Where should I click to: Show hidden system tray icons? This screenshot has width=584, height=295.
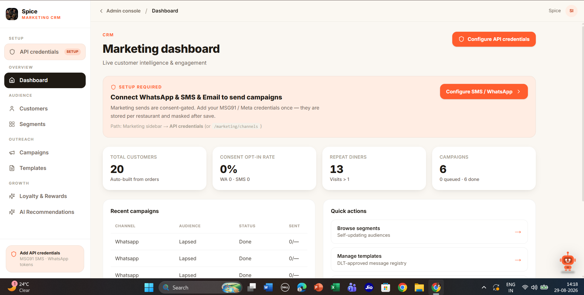tap(484, 287)
